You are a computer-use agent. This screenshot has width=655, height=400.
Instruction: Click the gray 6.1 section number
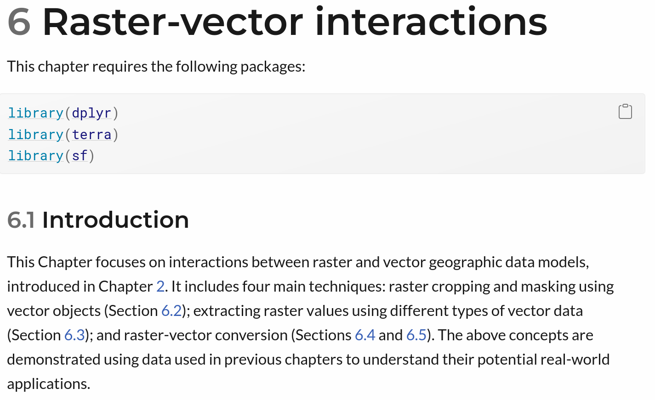pos(21,220)
